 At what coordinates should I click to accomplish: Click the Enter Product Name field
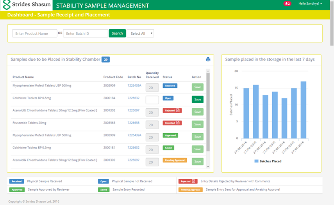coord(34,34)
